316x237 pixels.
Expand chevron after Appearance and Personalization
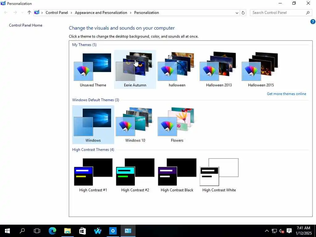tap(131, 13)
